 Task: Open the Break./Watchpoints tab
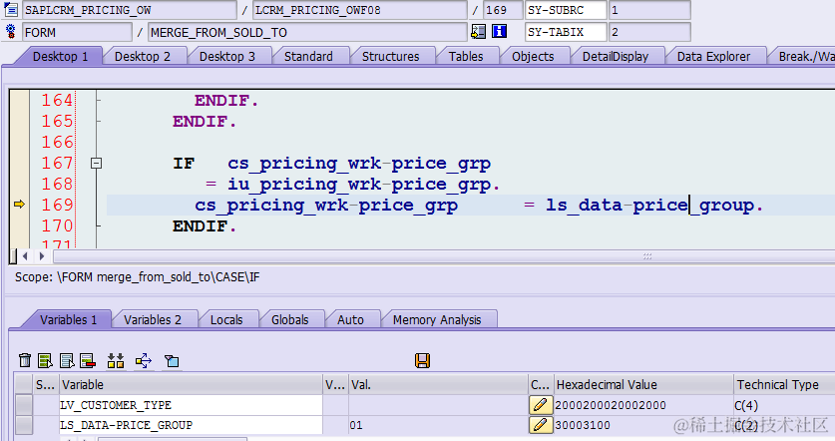[x=806, y=57]
